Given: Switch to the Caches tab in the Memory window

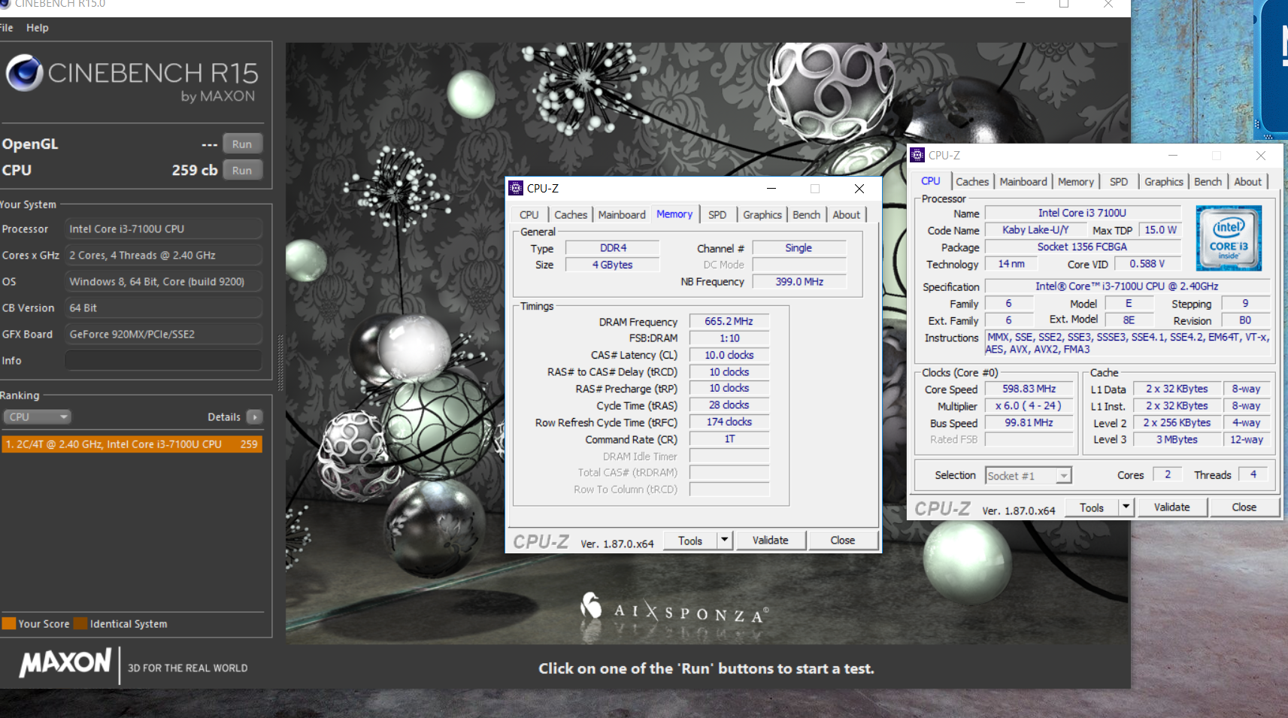Looking at the screenshot, I should pos(571,215).
